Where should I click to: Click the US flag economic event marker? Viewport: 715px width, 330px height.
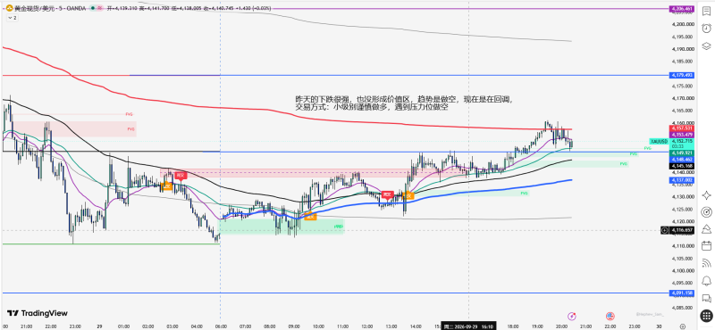(x=610, y=316)
